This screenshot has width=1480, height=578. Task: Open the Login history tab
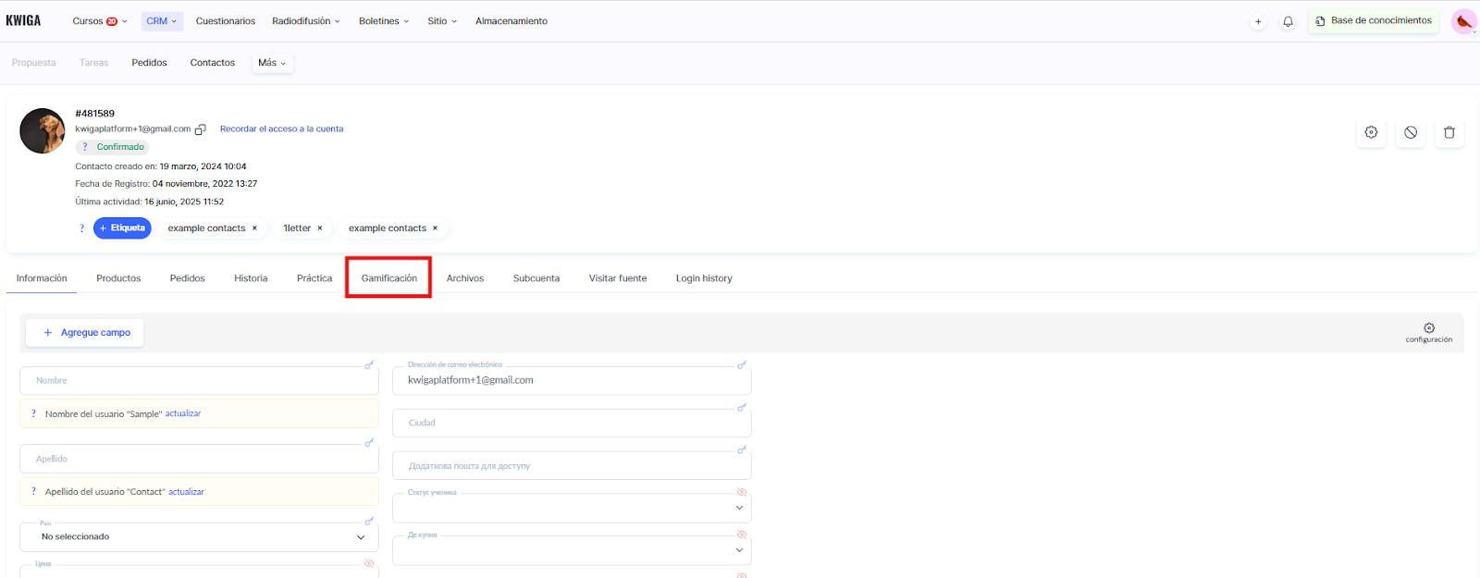coord(703,278)
